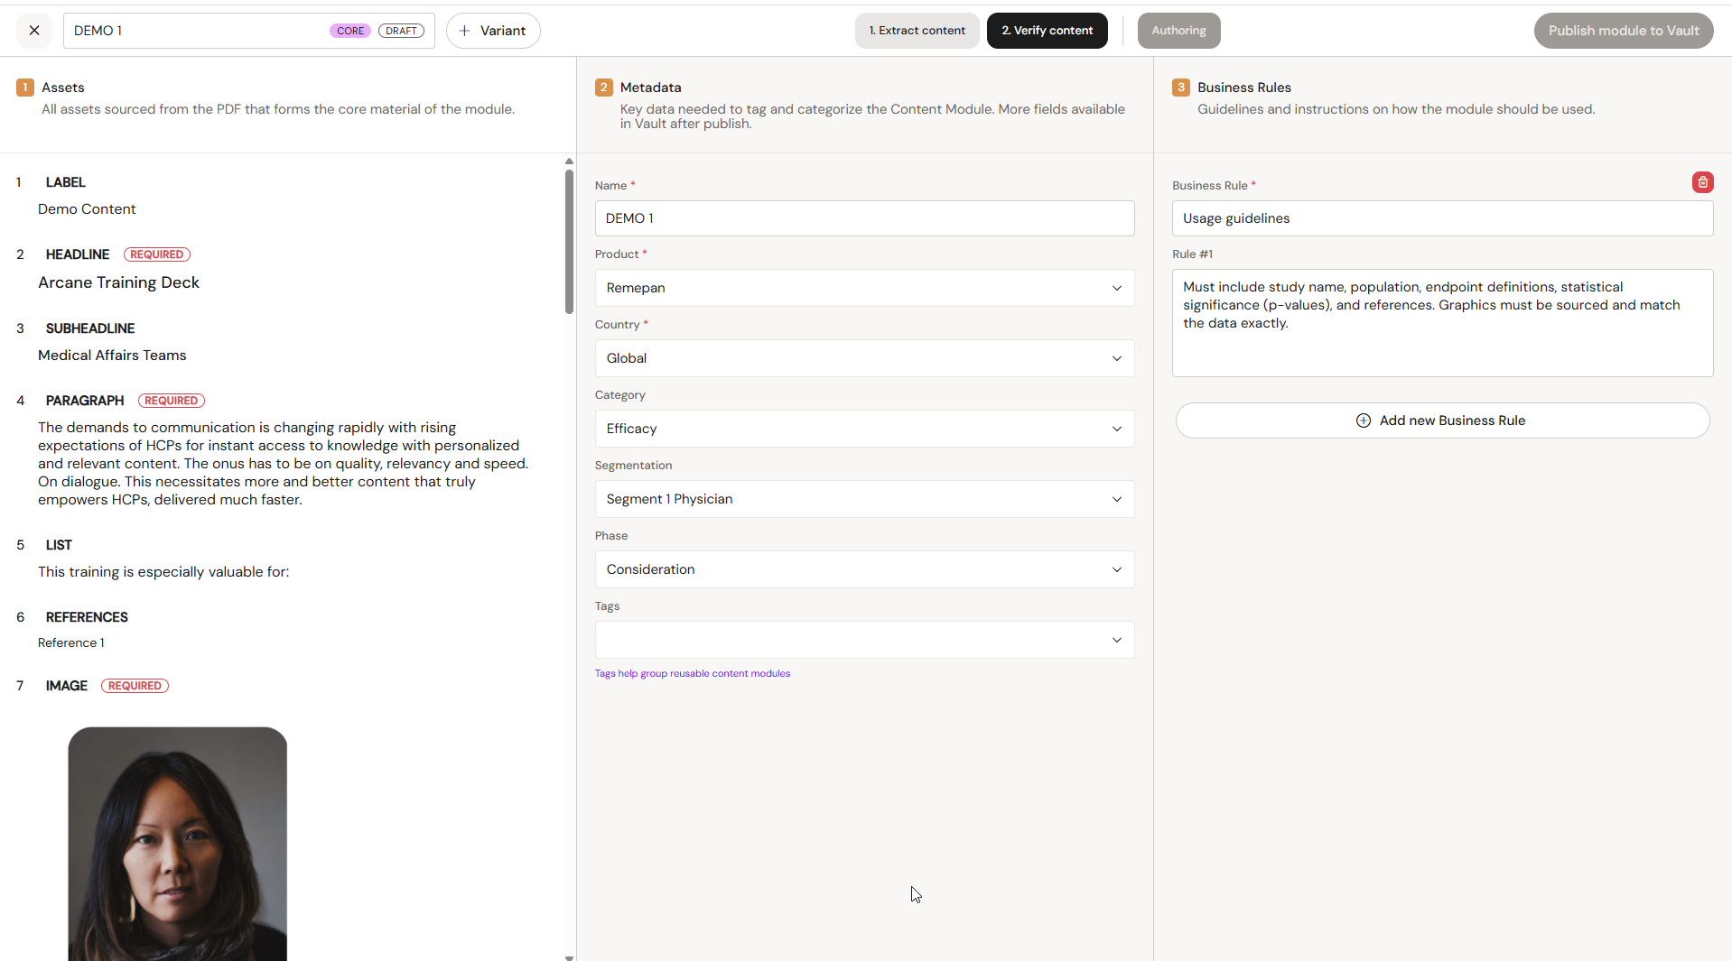Click the REQUIRED badge next to IMAGE
Screen dimensions: 1732x961
[x=135, y=686]
